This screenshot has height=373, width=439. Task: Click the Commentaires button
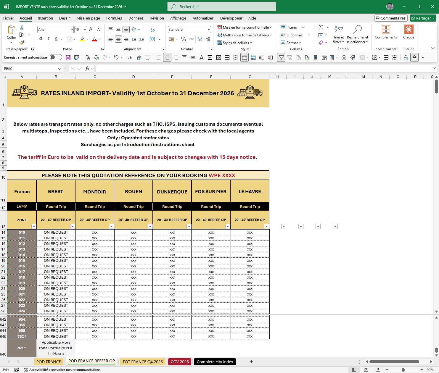391,18
